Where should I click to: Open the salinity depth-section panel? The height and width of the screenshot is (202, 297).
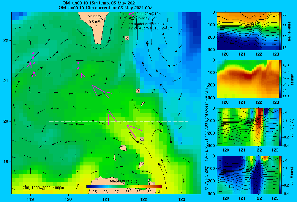248,79
